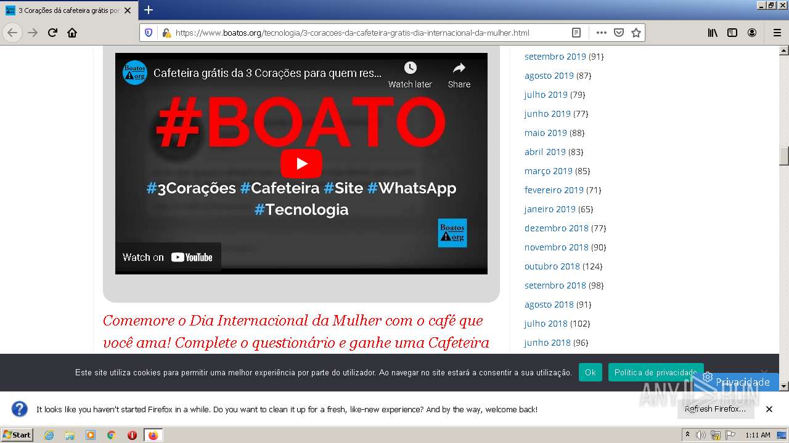The height and width of the screenshot is (443, 789).
Task: Bookmark this page with star
Action: 636,33
